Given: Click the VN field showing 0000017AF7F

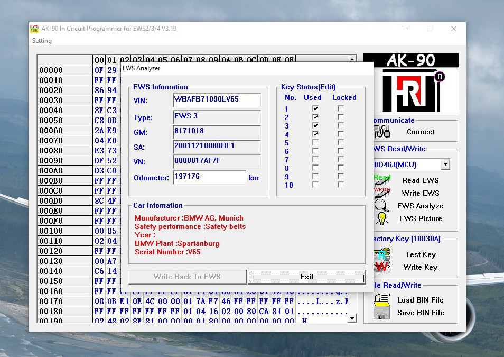Looking at the screenshot, I should click(x=217, y=162).
